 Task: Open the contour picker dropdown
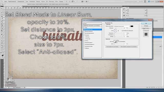(x=117, y=41)
